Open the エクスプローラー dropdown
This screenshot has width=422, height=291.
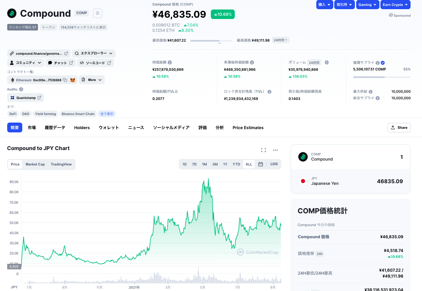pyautogui.click(x=94, y=53)
